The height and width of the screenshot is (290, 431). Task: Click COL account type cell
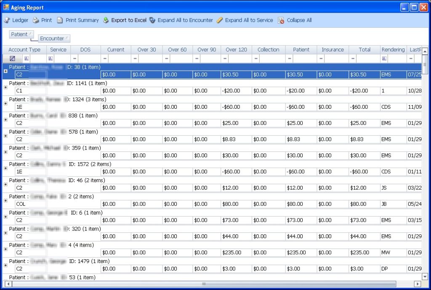coord(30,204)
